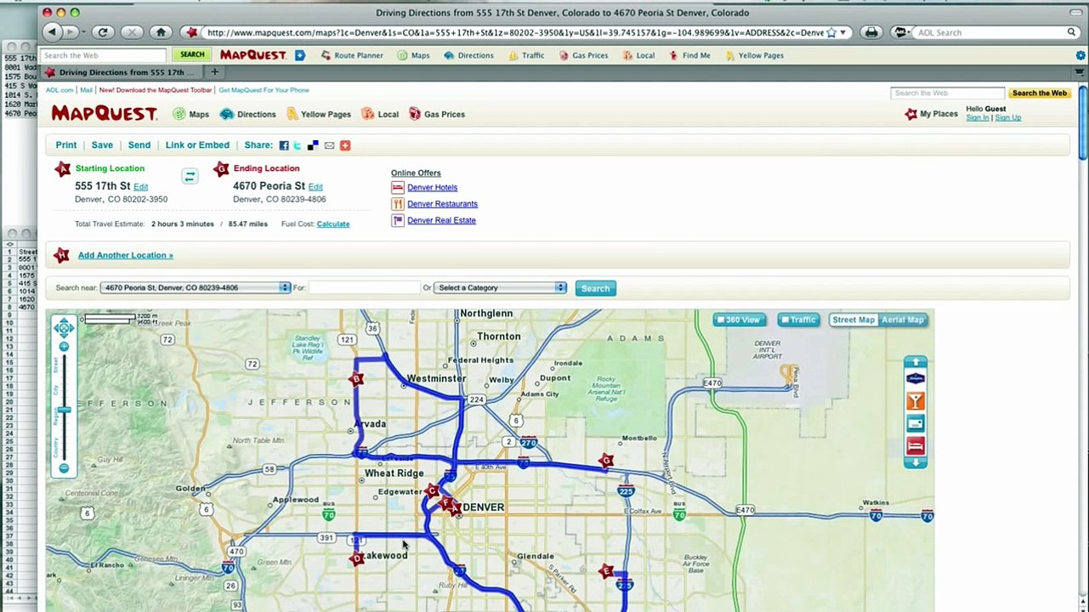Viewport: 1089px width, 612px height.
Task: Show restaurants with cocktail glass map icon
Action: (x=915, y=401)
